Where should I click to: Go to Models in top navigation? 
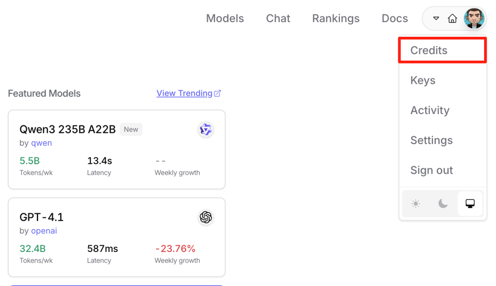click(x=225, y=18)
